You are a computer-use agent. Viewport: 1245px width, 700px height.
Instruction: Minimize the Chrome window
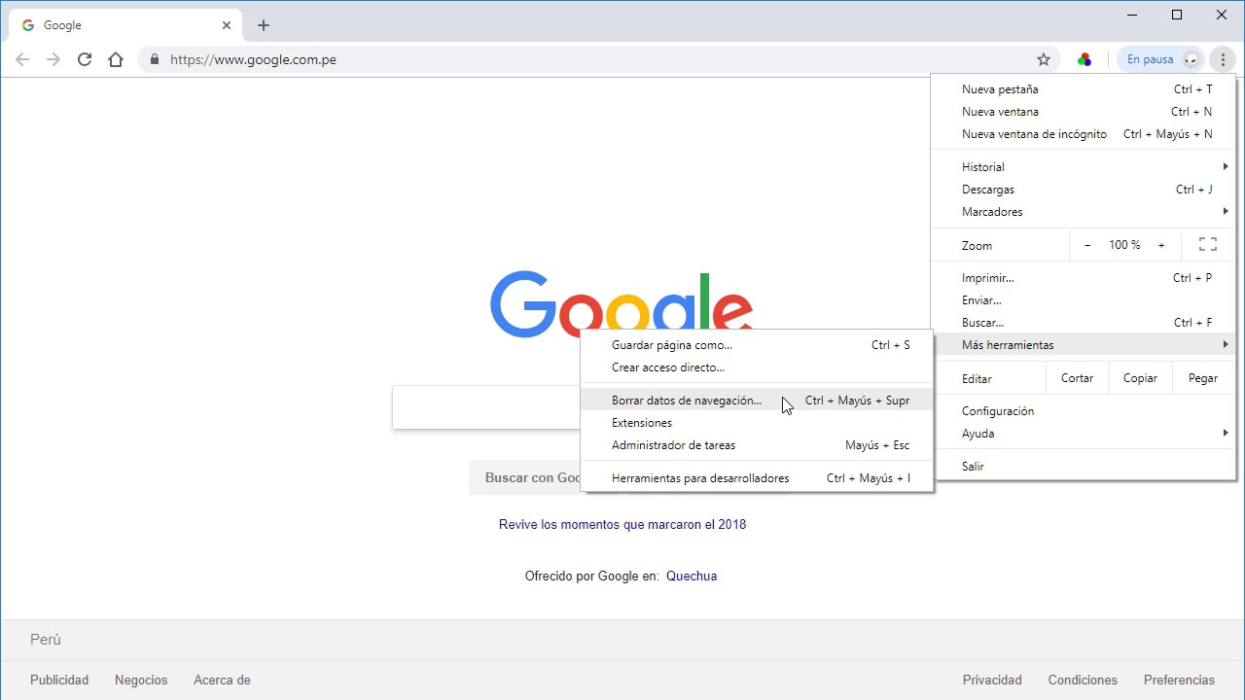tap(1133, 15)
